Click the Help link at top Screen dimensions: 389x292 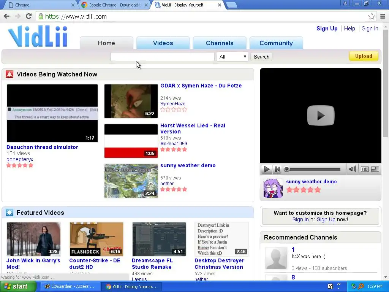(x=349, y=29)
